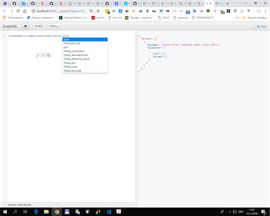This screenshot has height=216, width=270.
Task: Bookmark this page with the star icon
Action: tap(98, 11)
